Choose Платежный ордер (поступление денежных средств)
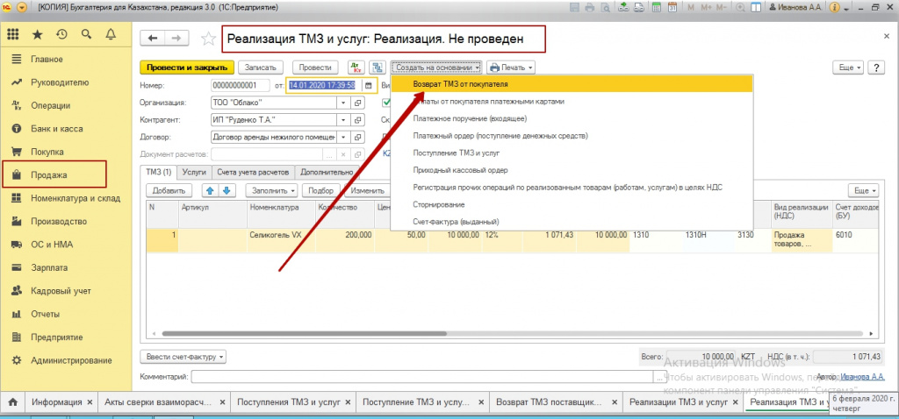This screenshot has height=419, width=899. pyautogui.click(x=572, y=136)
